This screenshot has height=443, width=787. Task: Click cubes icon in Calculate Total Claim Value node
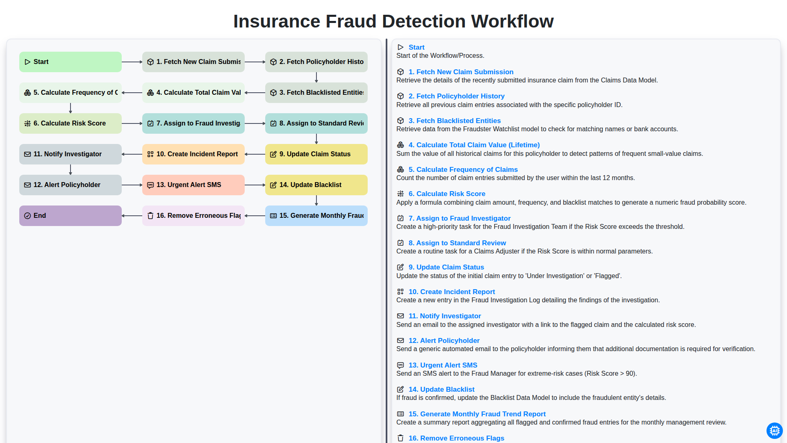coord(150,93)
